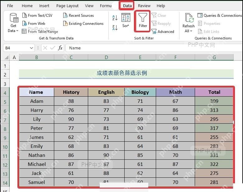Screen dimensions: 243x192
Task: Open Advanced filter options
Action: pyautogui.click(x=163, y=32)
